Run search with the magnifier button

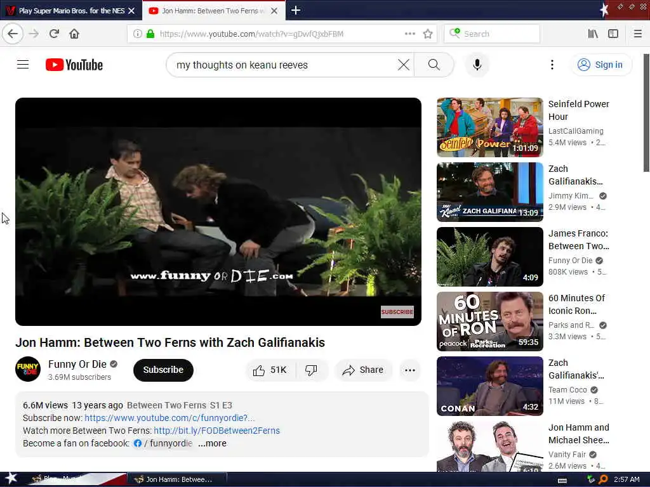434,65
